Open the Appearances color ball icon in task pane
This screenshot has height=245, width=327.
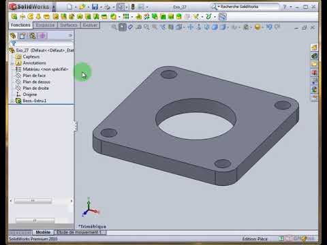[x=314, y=89]
